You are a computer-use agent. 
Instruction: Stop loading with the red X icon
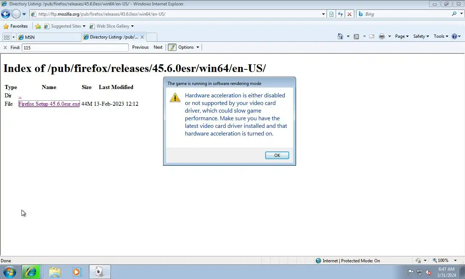(349, 14)
